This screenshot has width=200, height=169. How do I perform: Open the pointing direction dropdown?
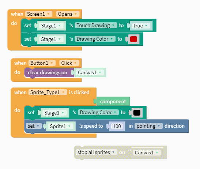(148, 126)
